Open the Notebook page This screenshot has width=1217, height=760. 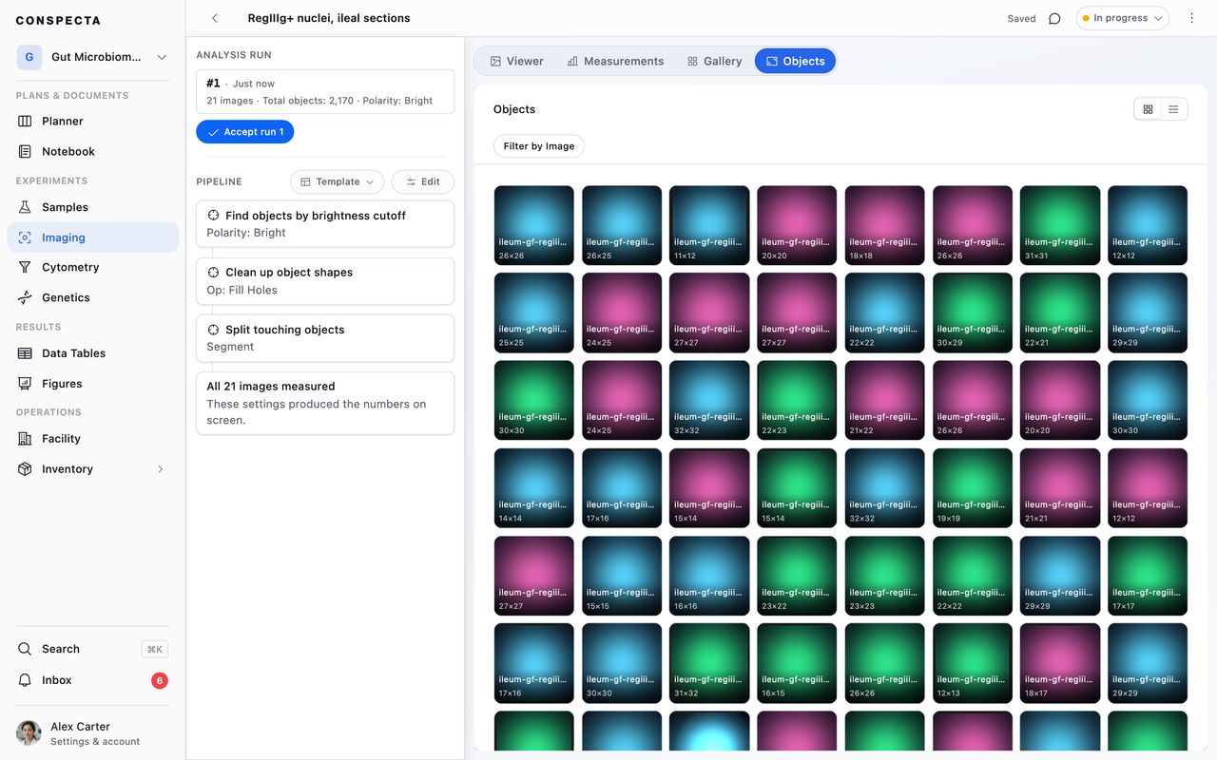click(x=92, y=151)
